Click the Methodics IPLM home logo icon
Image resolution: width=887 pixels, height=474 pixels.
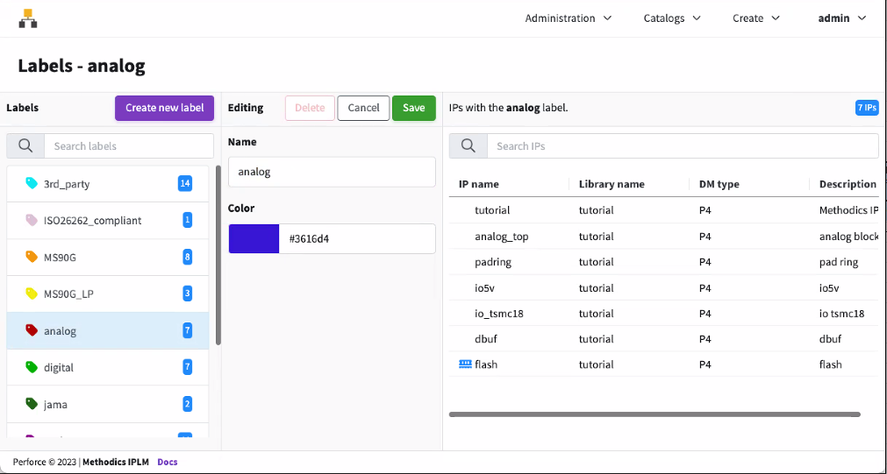pos(28,18)
